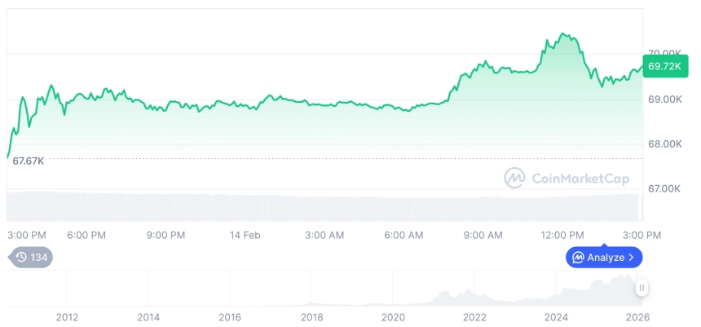Grab the range slider handle near 2026
Viewport: 701px width, 327px height.
click(x=641, y=287)
